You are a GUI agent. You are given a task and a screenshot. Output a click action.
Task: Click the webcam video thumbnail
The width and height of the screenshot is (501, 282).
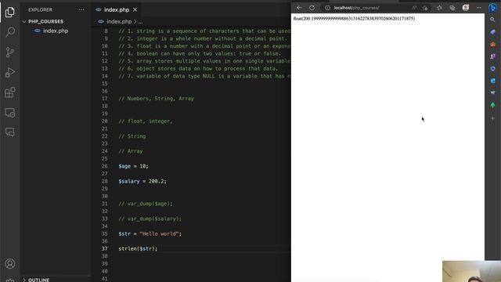pyautogui.click(x=471, y=271)
